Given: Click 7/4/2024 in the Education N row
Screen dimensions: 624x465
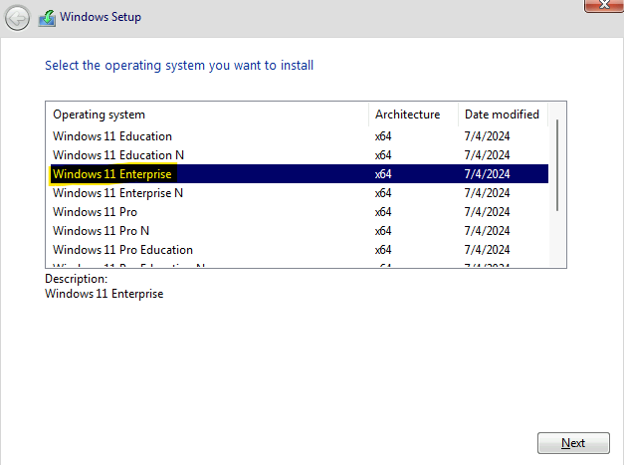Looking at the screenshot, I should click(x=487, y=155).
